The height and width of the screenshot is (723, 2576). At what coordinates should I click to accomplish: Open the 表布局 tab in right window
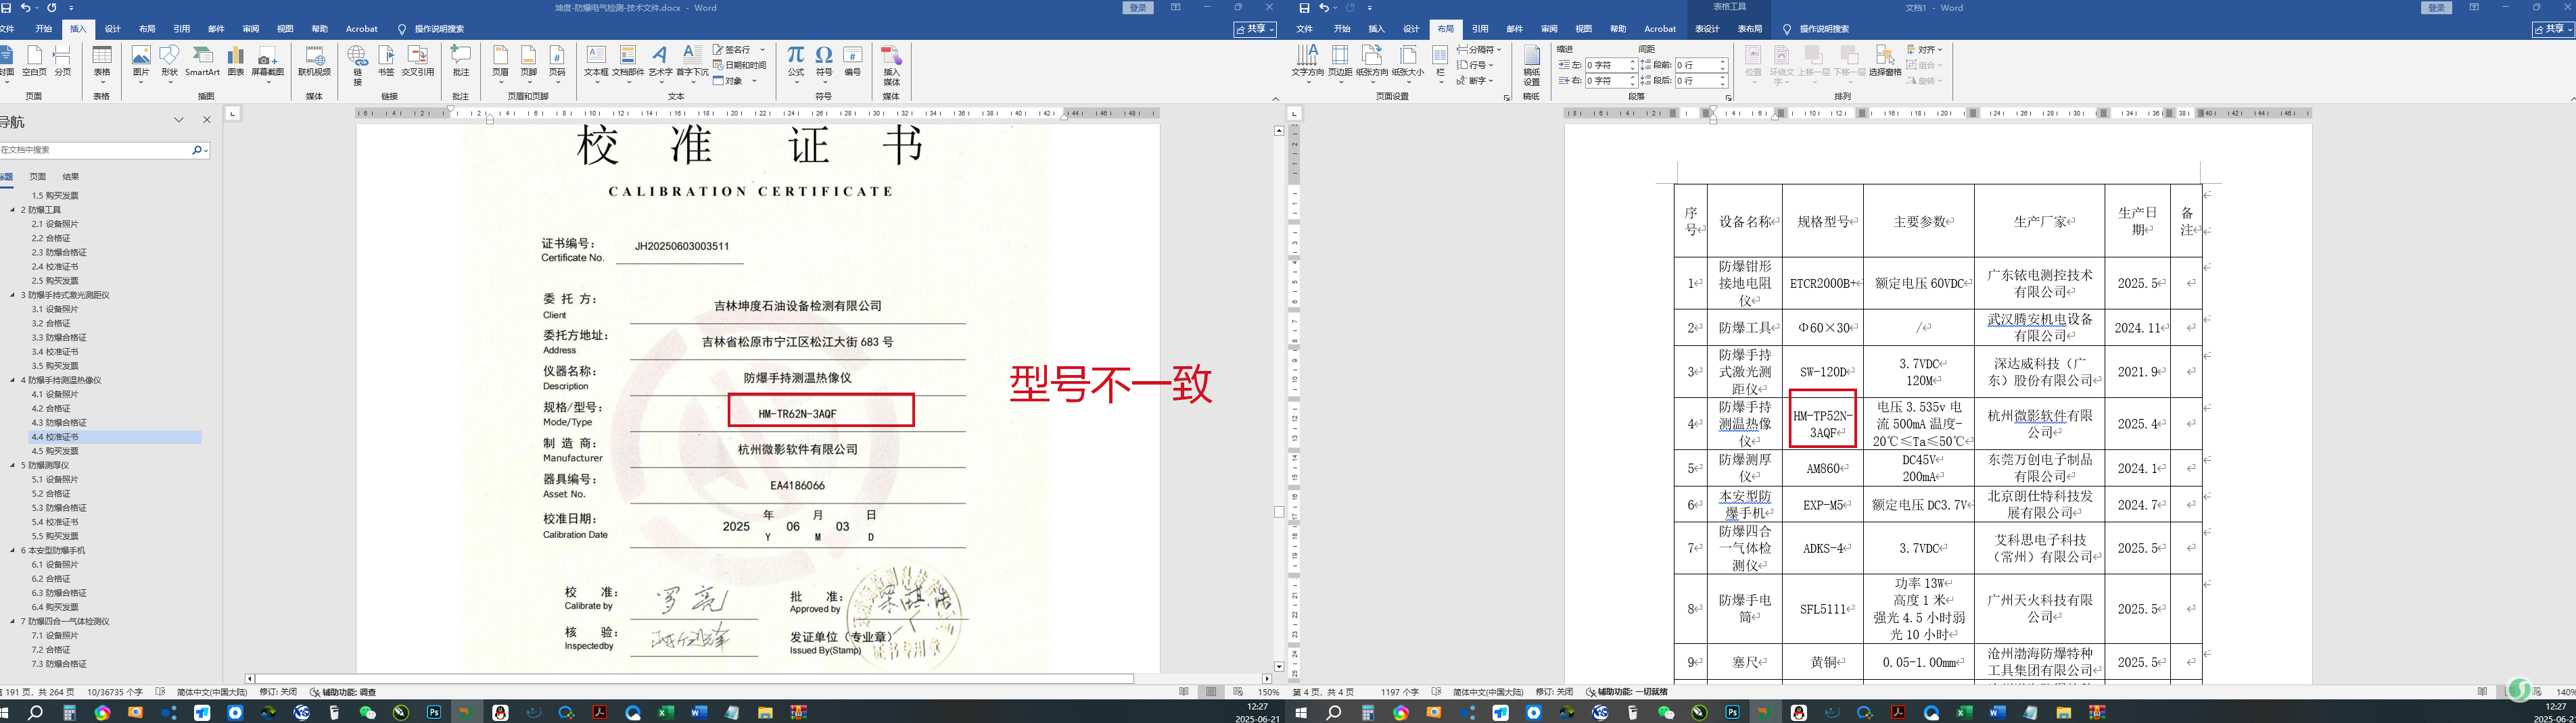click(x=1750, y=29)
